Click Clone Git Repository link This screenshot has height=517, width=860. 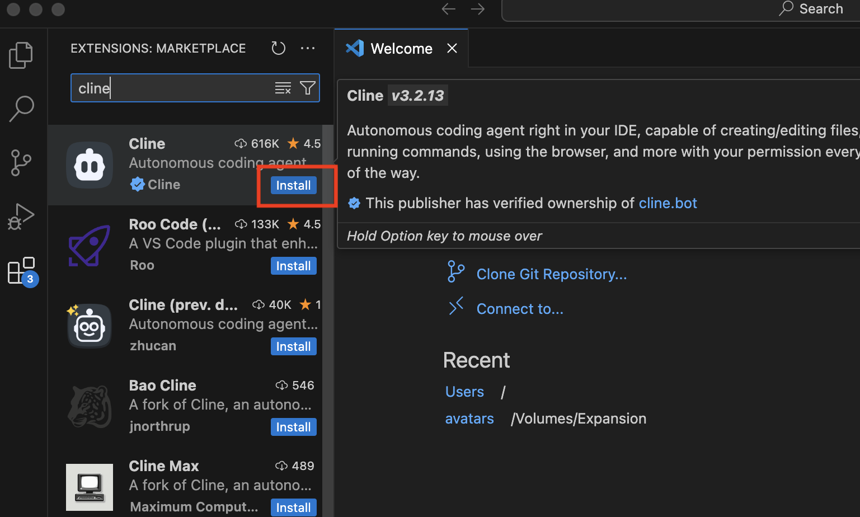[551, 274]
